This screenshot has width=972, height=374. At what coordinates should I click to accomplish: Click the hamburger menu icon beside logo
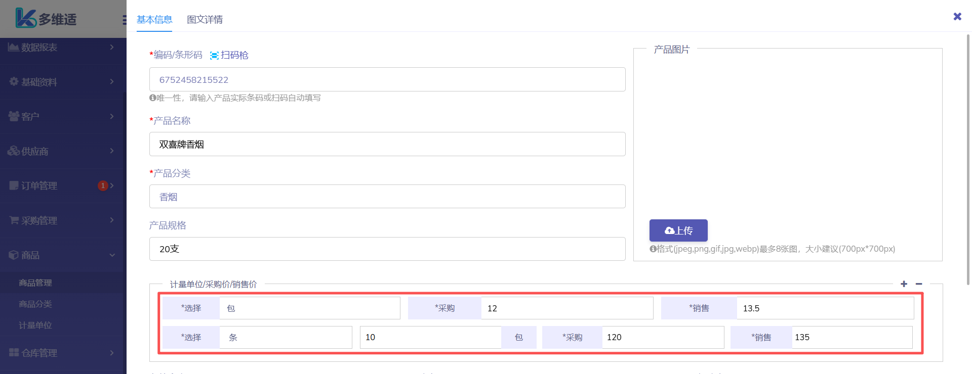click(x=124, y=20)
